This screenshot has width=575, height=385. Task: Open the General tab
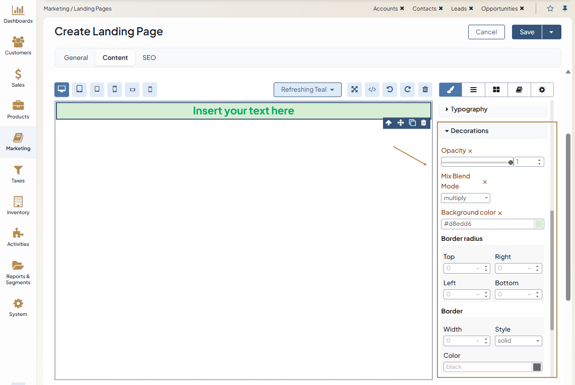point(76,58)
